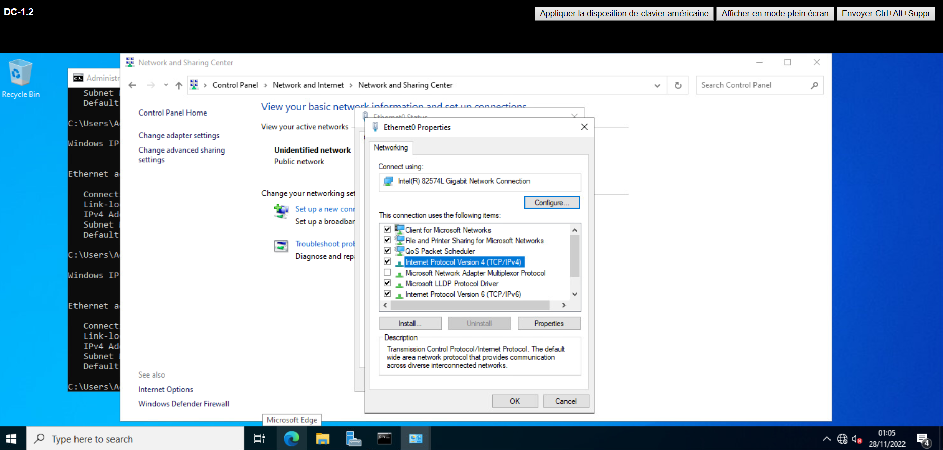Open Properties for the selected item
Screen dimensions: 943x450
(549, 323)
